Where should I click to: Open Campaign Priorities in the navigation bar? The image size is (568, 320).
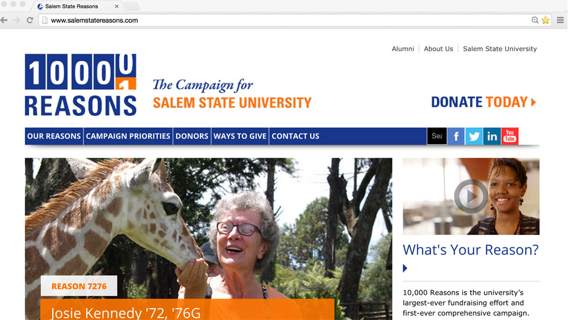click(x=128, y=136)
